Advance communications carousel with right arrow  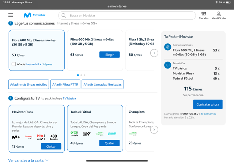pos(154,53)
